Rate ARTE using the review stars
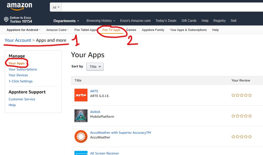This screenshot has height=155, width=263. point(241,95)
